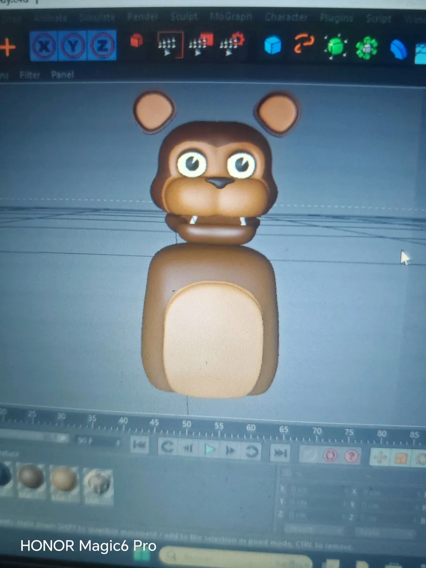Open the green app in the taskbar
This screenshot has height=568, width=426.
point(141,554)
